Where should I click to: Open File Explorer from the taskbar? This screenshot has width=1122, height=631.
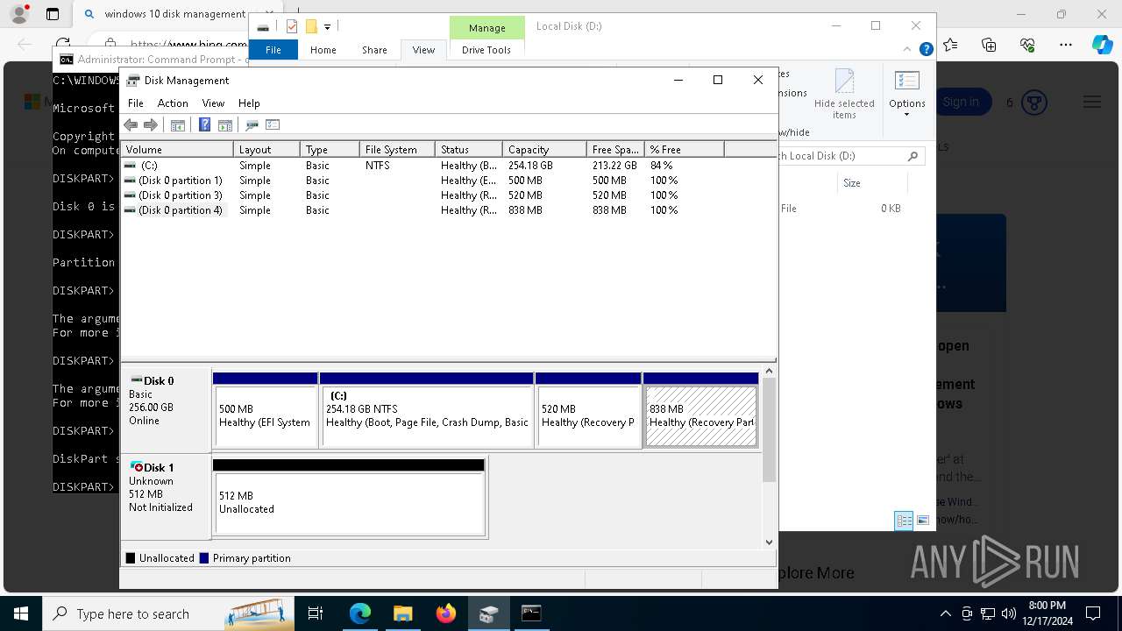tap(402, 613)
